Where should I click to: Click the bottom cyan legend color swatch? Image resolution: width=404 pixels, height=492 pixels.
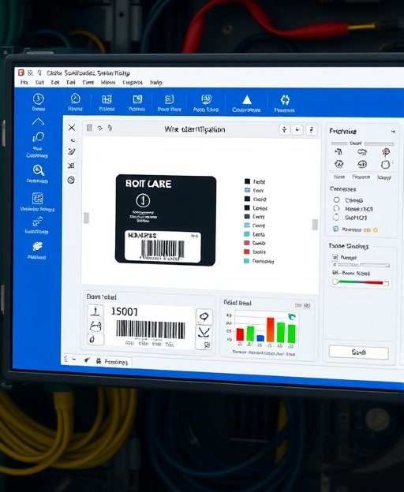click(x=247, y=261)
